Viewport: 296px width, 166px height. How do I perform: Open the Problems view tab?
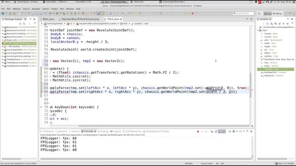(x=47, y=131)
